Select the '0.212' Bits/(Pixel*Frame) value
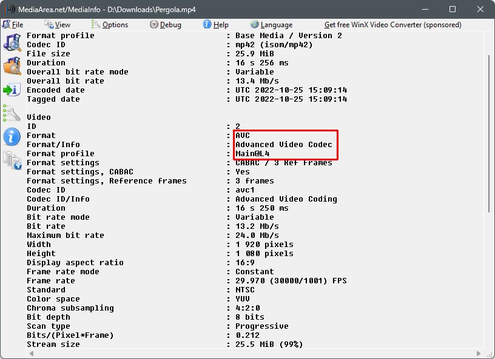This screenshot has width=495, height=359. pyautogui.click(x=247, y=335)
